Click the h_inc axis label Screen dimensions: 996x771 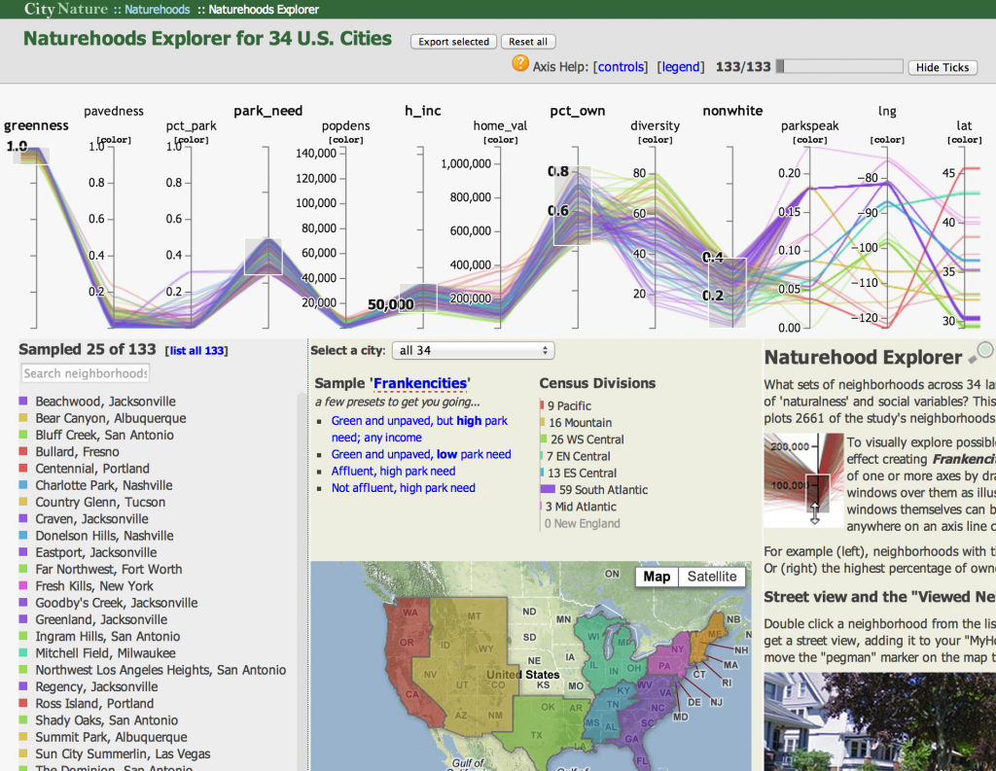point(423,111)
